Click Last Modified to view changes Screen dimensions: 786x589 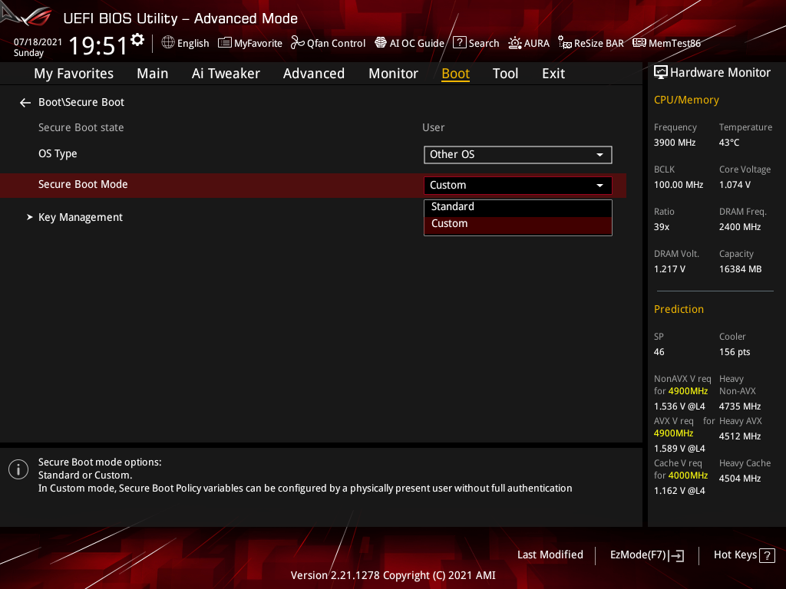(550, 554)
